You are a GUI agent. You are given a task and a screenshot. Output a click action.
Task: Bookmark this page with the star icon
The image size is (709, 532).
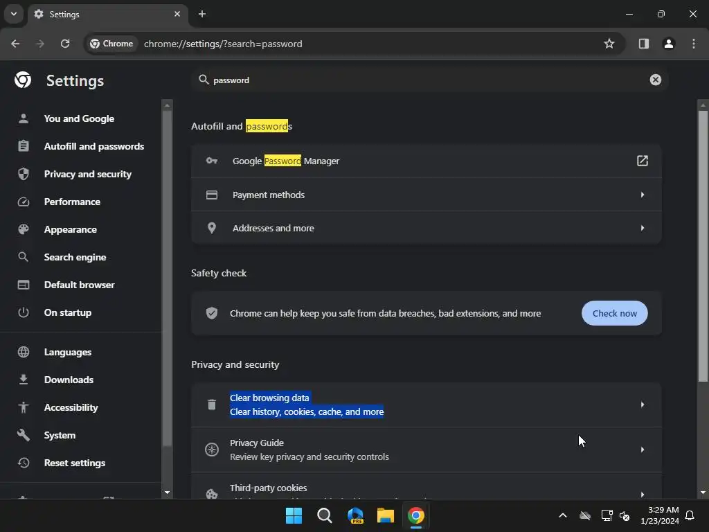click(x=609, y=44)
